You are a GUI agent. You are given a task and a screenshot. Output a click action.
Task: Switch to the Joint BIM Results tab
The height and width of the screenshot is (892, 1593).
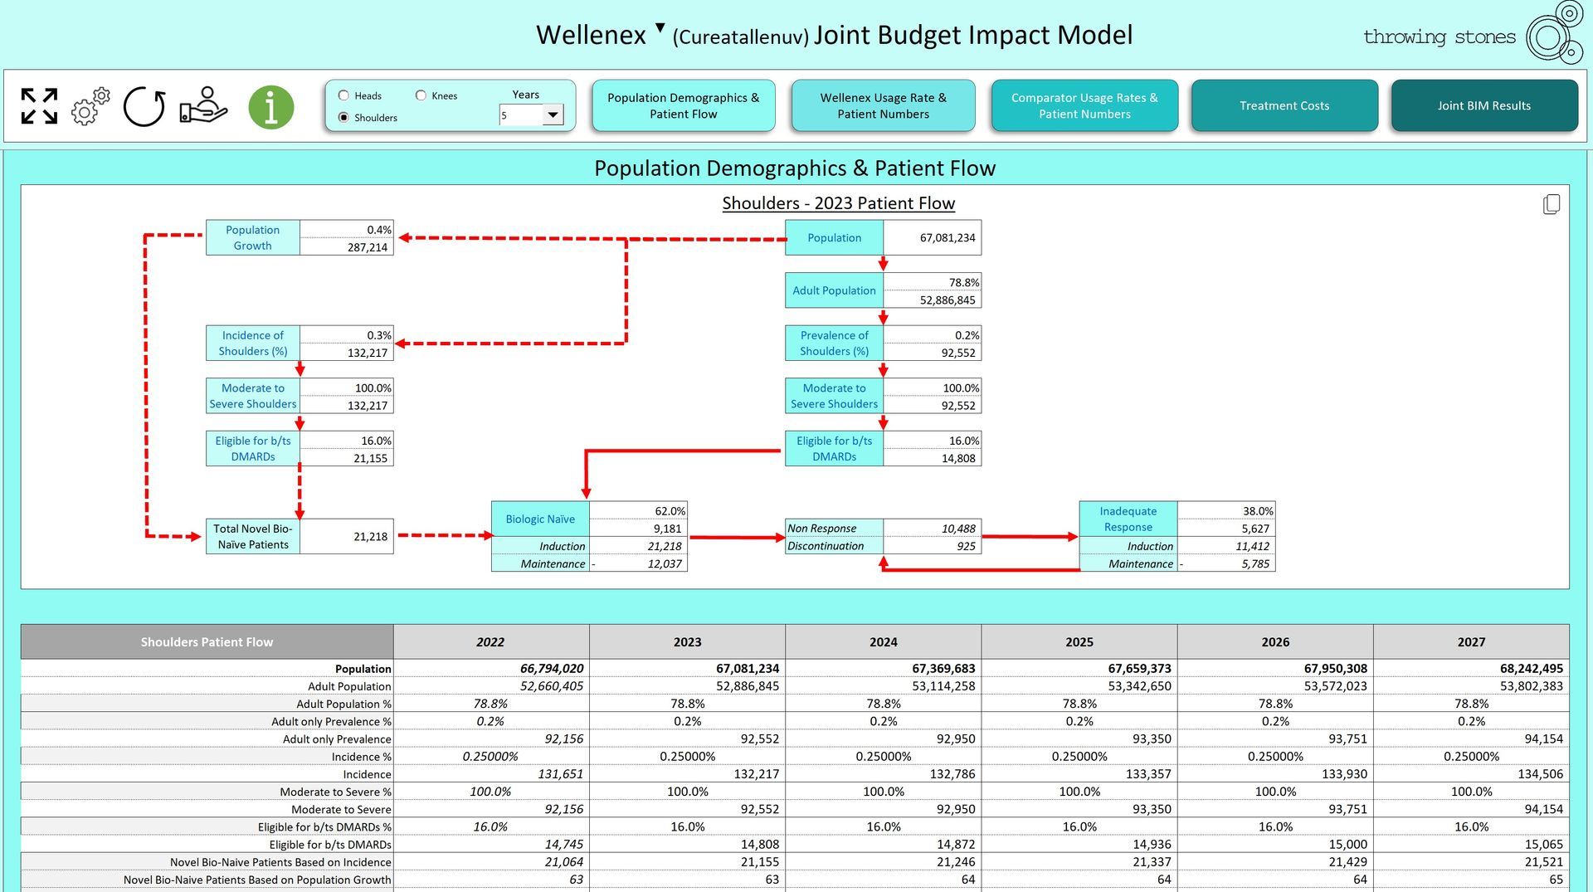point(1484,105)
